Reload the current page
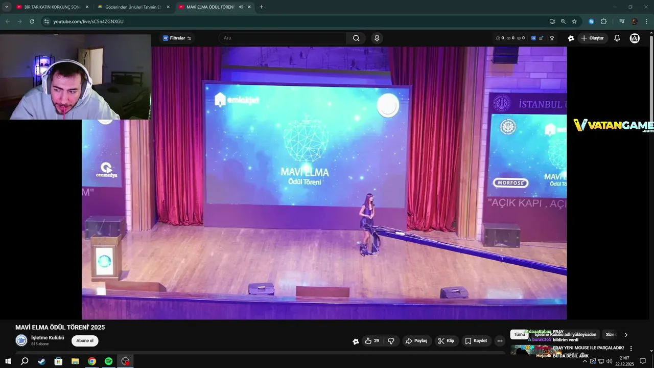The image size is (654, 368). (32, 21)
